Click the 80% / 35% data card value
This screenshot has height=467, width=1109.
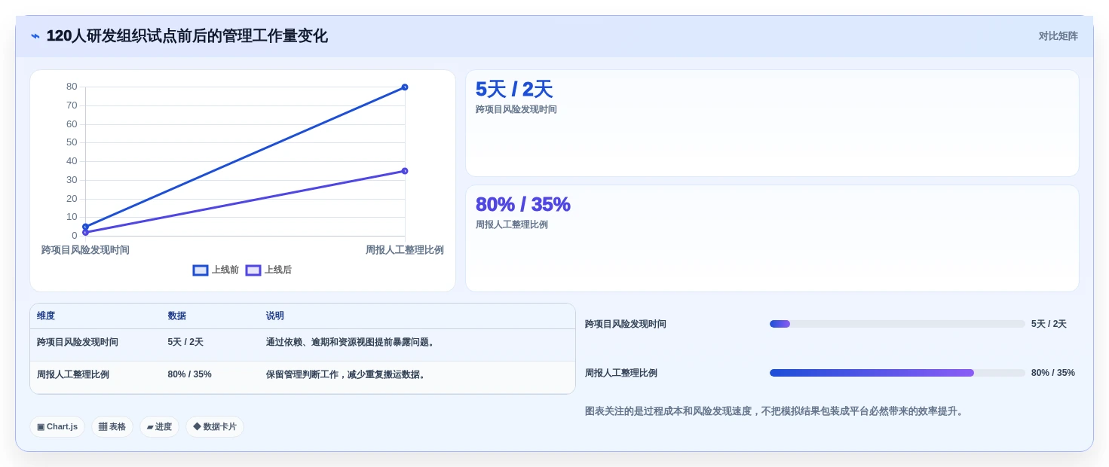tap(523, 205)
